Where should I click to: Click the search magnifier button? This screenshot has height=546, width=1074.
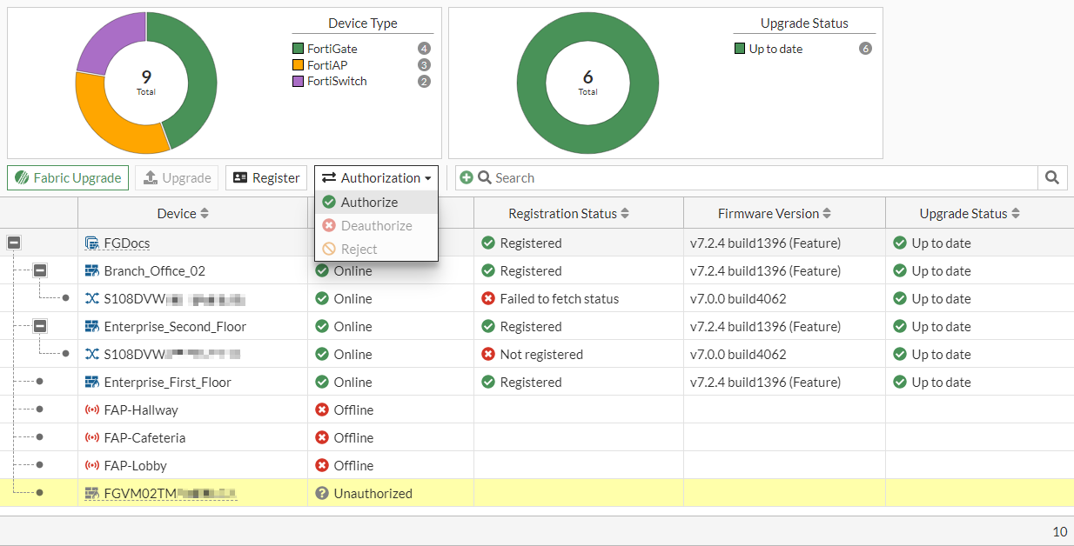pyautogui.click(x=1051, y=177)
